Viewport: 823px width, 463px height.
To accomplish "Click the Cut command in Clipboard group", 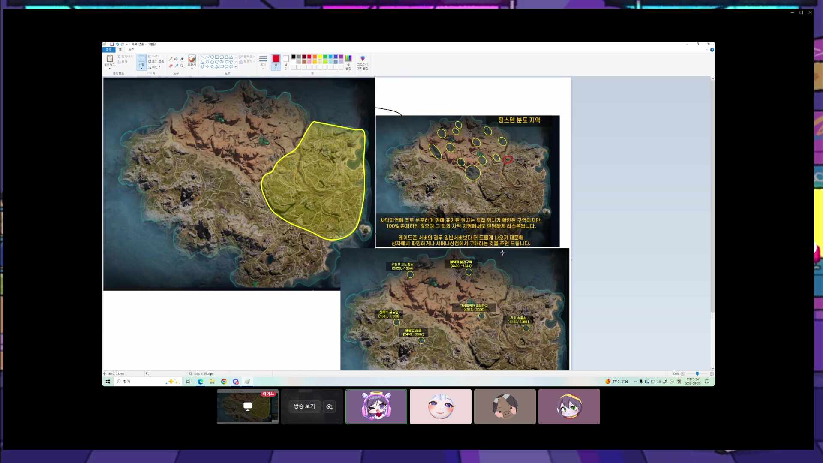I will click(x=125, y=57).
